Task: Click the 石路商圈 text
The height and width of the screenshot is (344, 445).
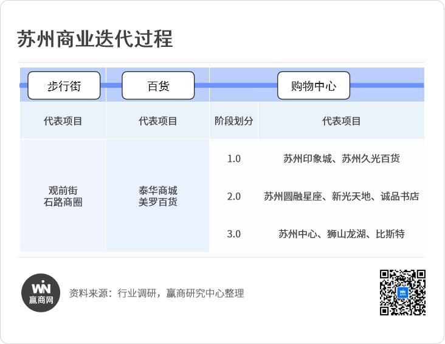Action: click(x=63, y=202)
